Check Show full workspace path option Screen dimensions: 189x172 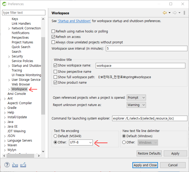pyautogui.click(x=55, y=77)
